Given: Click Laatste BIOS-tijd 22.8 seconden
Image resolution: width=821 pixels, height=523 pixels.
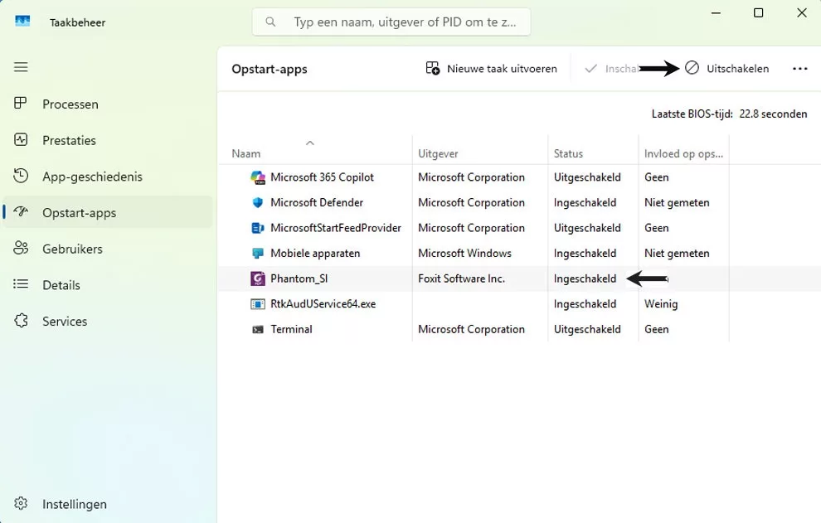Looking at the screenshot, I should pos(729,114).
